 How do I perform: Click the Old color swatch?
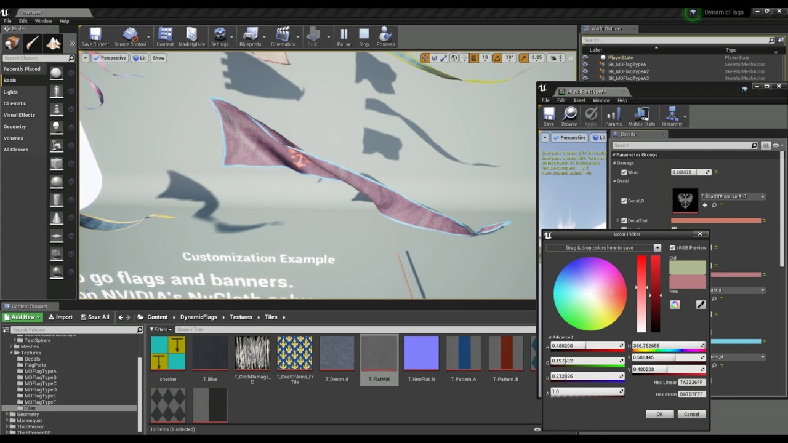click(x=688, y=267)
